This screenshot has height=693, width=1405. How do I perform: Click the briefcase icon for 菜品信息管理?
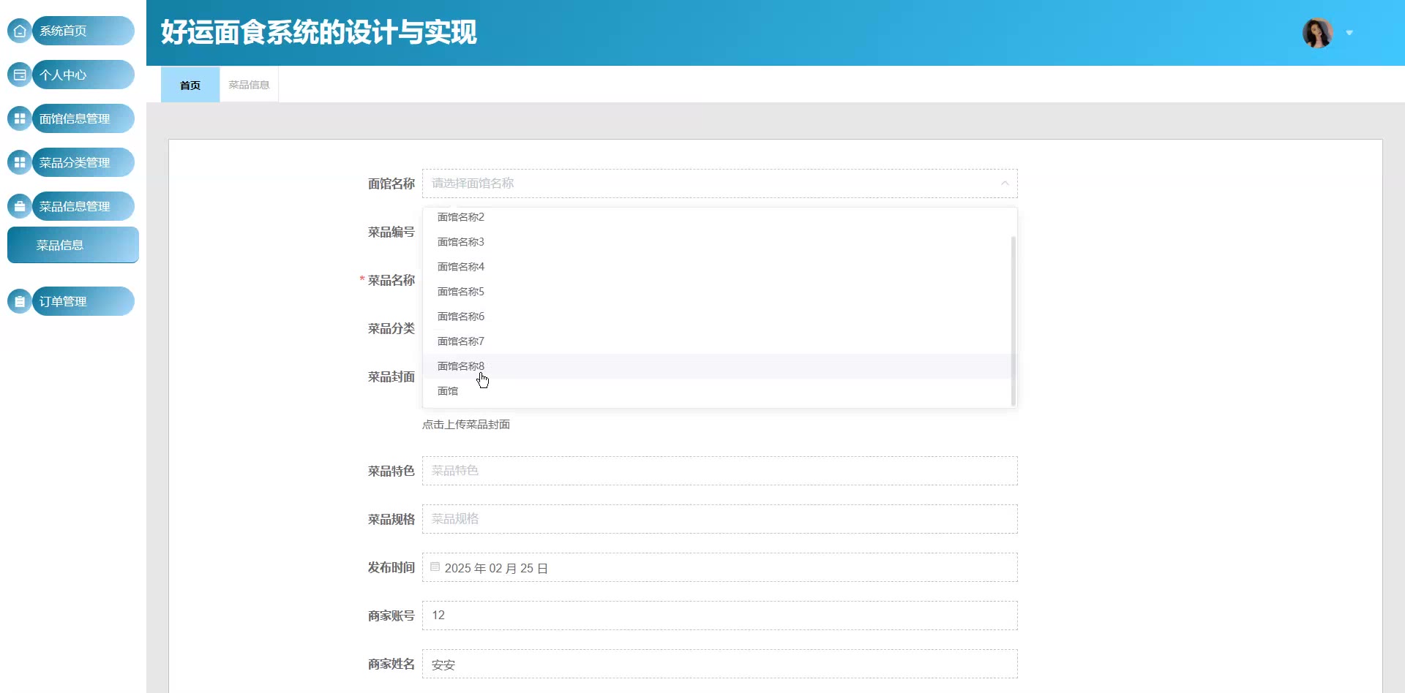coord(20,206)
